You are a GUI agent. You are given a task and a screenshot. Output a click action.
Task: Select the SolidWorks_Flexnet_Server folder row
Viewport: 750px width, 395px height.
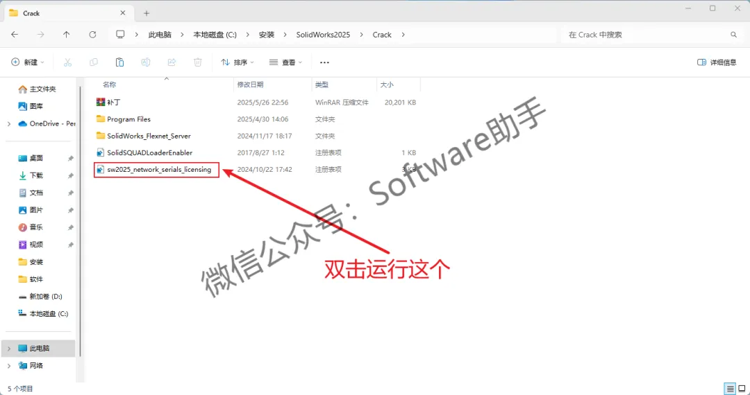[x=256, y=136]
